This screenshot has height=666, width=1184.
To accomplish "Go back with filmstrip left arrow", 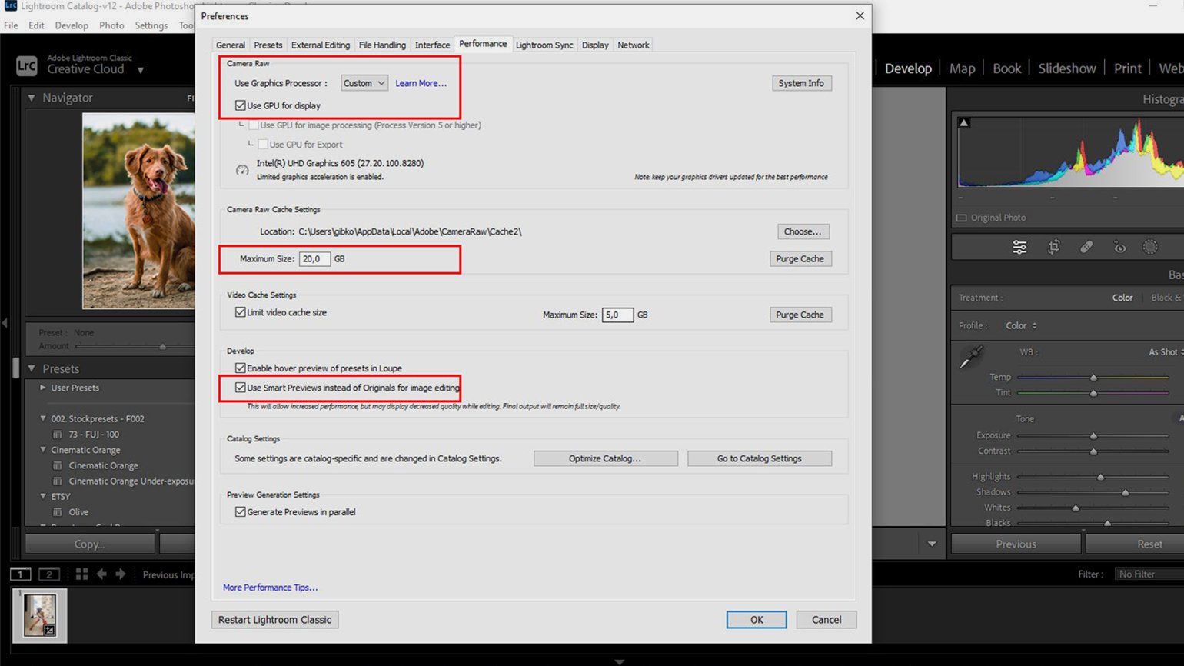I will point(101,574).
